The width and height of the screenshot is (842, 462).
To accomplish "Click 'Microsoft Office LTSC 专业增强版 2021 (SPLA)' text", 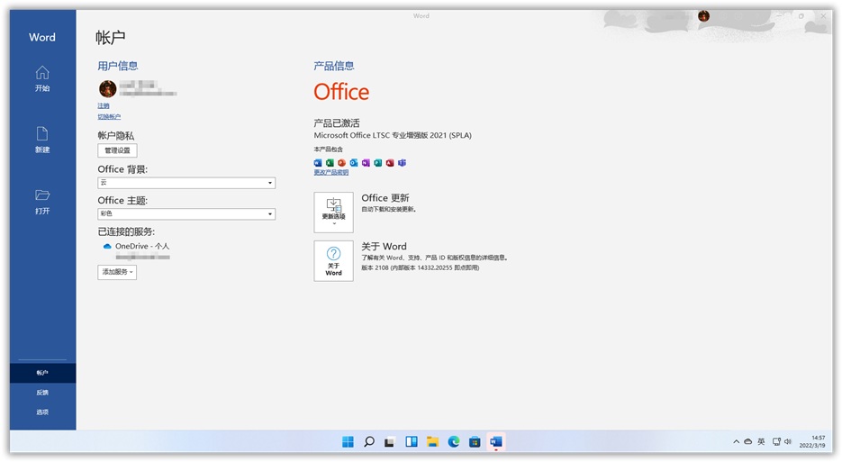I will coord(393,135).
